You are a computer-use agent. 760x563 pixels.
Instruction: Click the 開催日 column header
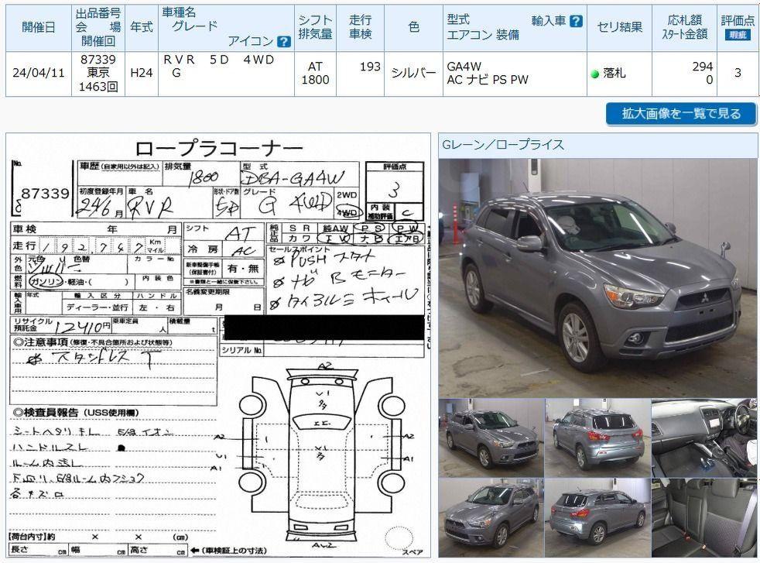click(38, 28)
